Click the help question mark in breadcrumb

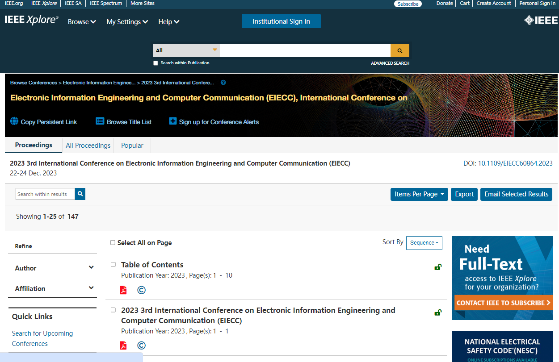tap(223, 83)
